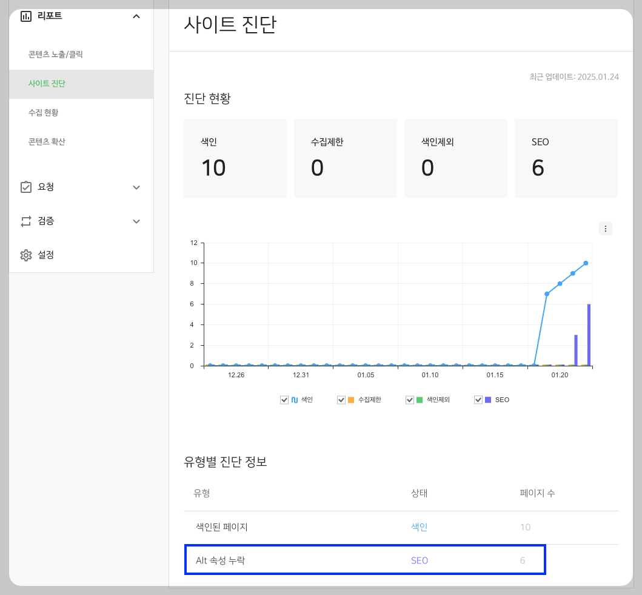Collapse the 리포트 section chevron
The width and height of the screenshot is (642, 595).
tap(138, 16)
